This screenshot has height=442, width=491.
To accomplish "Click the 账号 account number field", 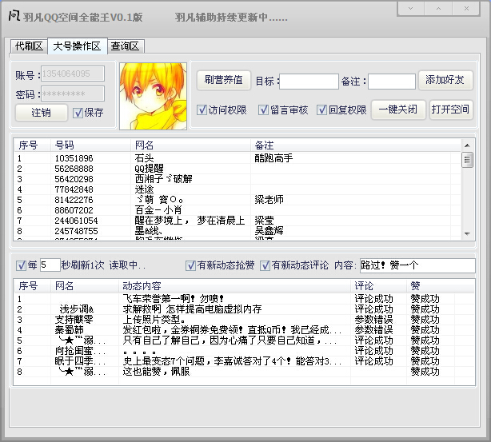I will [x=73, y=74].
